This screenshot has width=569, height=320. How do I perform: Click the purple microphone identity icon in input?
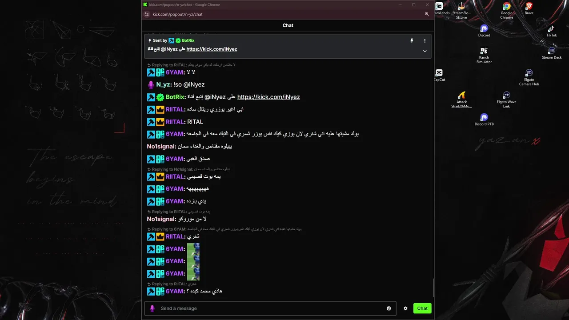coord(152,308)
